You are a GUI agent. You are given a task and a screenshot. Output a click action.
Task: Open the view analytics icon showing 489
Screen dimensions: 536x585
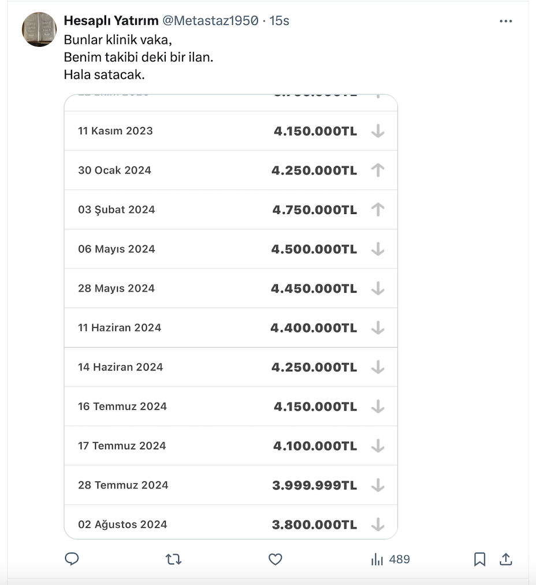378,559
